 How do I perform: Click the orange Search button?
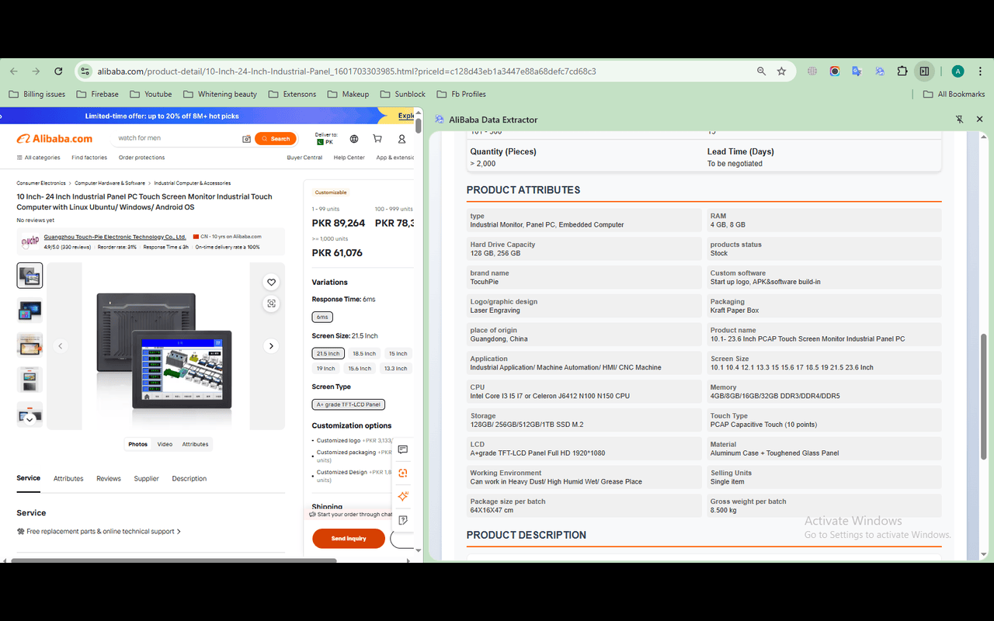pyautogui.click(x=276, y=139)
